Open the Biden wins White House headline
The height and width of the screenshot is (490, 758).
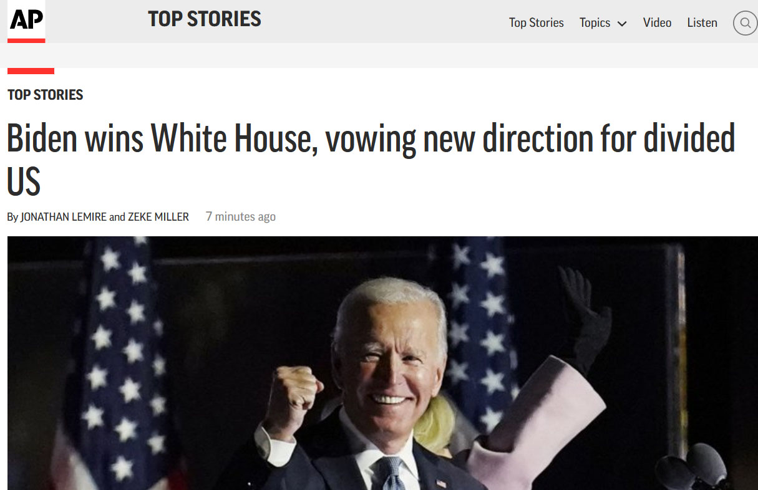point(371,160)
